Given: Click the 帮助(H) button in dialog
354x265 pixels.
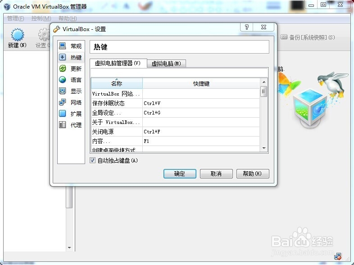Looking at the screenshot, I should (253, 174).
